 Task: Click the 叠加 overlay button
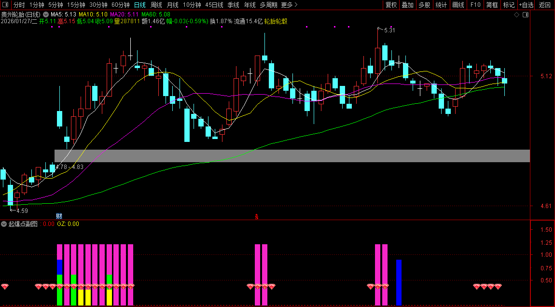[407, 5]
